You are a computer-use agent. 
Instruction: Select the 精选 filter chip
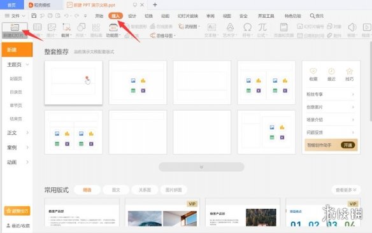tap(87, 190)
